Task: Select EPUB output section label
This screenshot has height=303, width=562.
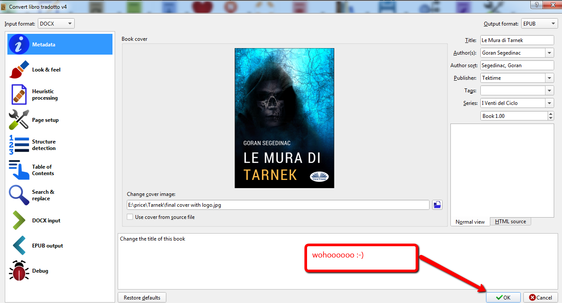Action: (47, 245)
